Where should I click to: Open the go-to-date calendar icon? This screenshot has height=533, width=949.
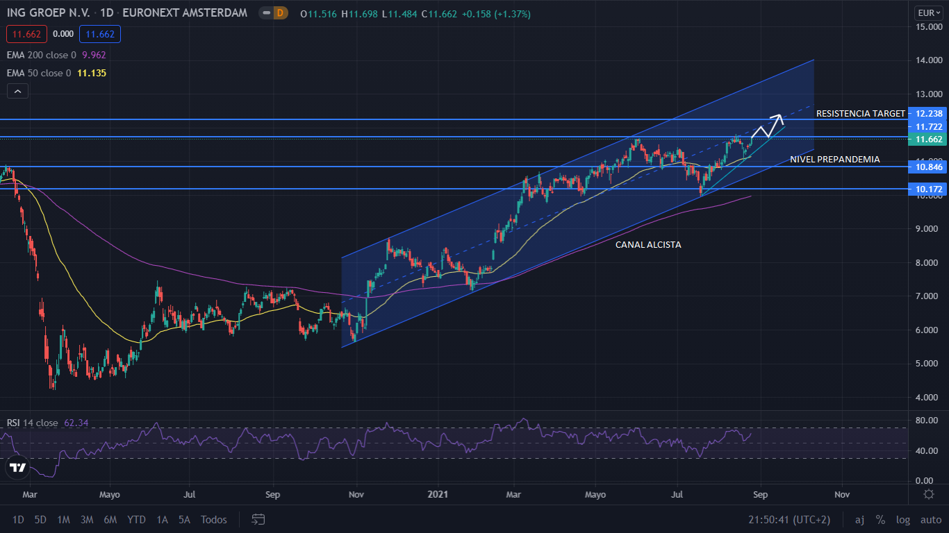(258, 519)
